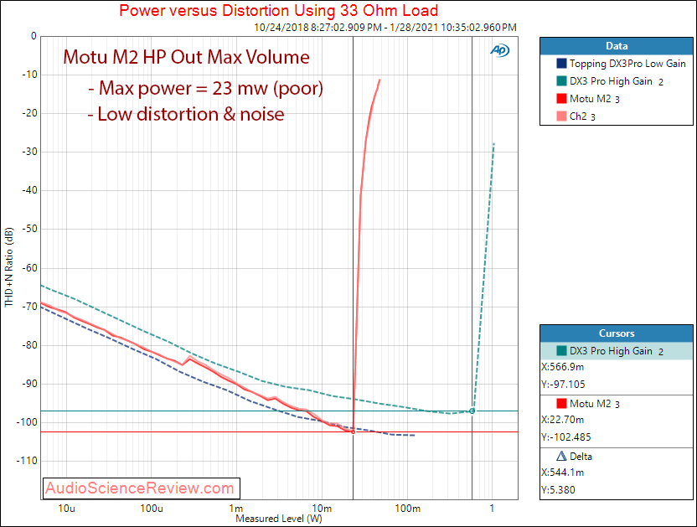Select the pink Ch2 swatch in Data legend

coord(561,116)
